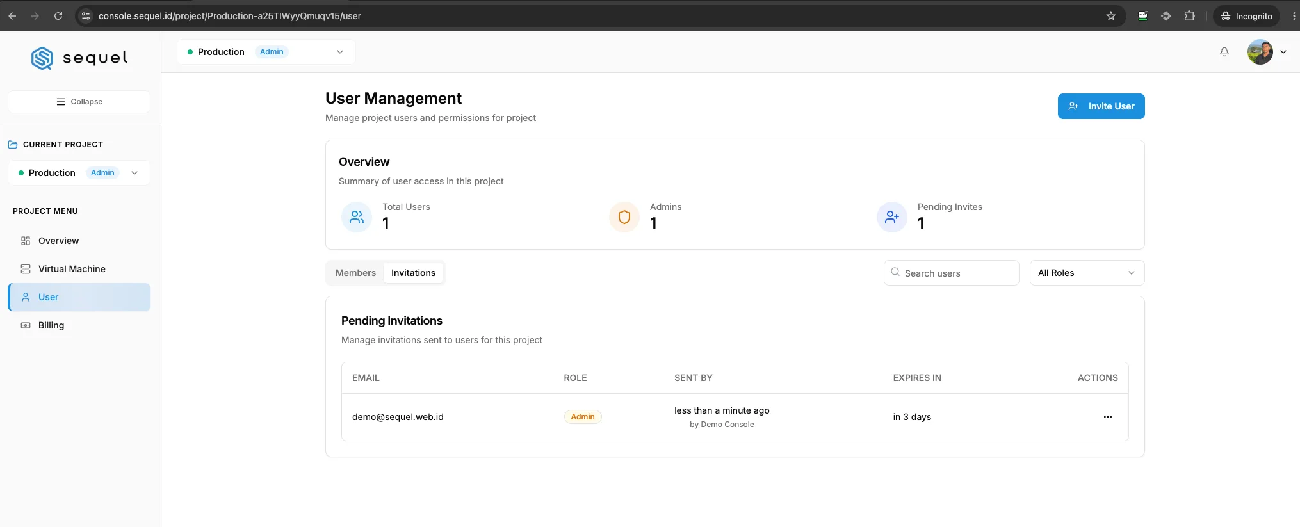Bookmark this page with the star icon
This screenshot has height=527, width=1300.
click(1111, 16)
